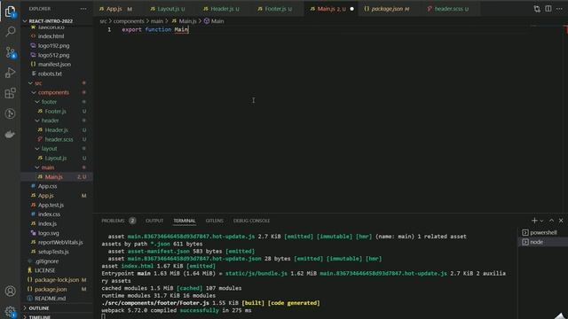Open setupTests.js in the explorer
568x319 pixels.
tap(53, 252)
